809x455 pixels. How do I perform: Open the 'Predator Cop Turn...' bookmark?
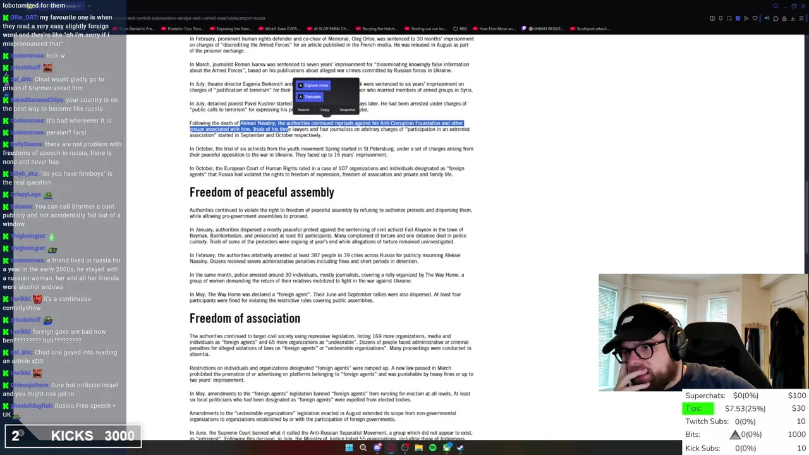[x=183, y=29]
